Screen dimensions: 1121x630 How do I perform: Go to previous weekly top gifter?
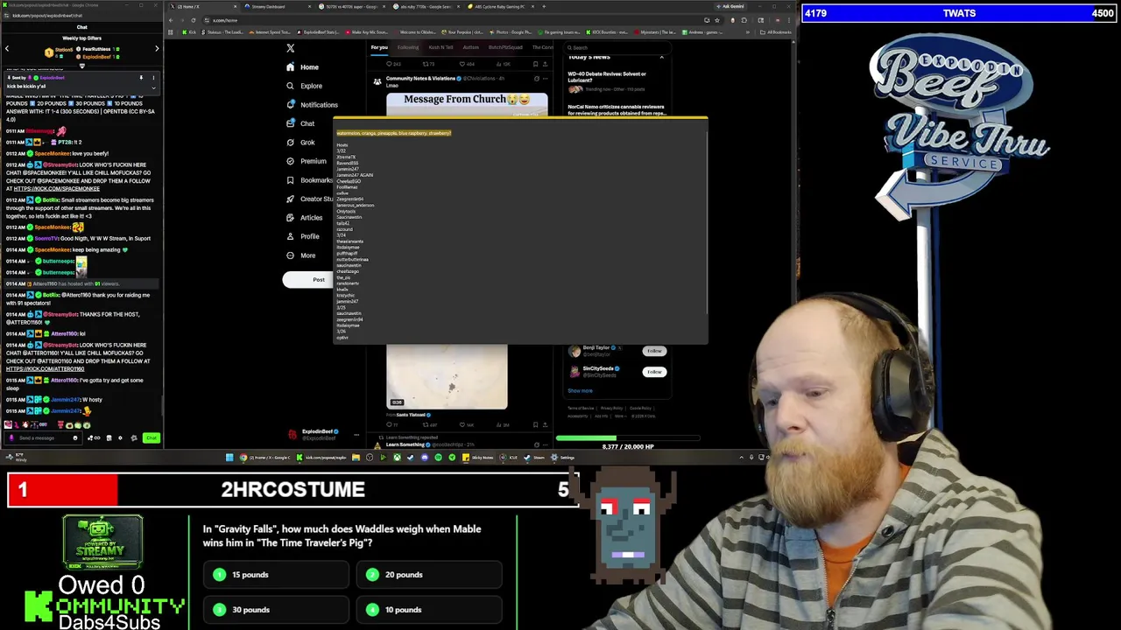point(7,48)
